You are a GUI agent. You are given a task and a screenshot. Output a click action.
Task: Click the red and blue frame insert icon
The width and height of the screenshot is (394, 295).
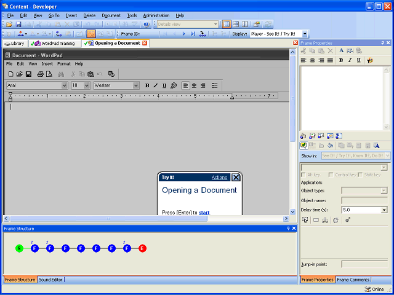tap(21, 34)
